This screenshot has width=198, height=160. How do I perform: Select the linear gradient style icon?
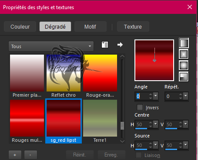coord(184,43)
